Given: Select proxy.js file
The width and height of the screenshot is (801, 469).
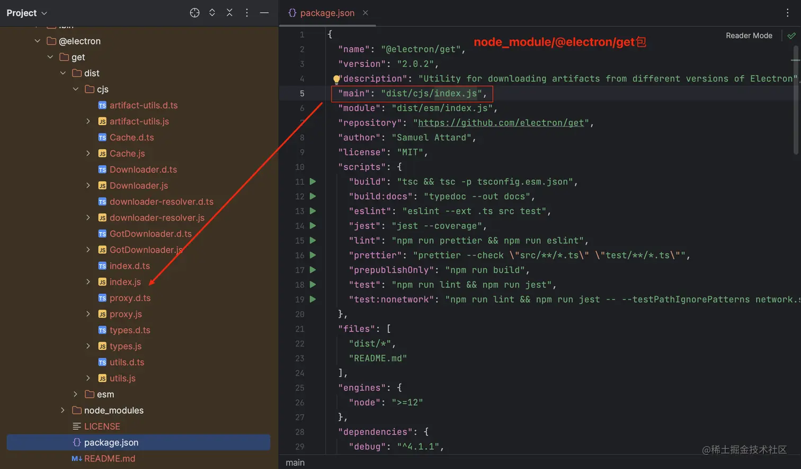Looking at the screenshot, I should tap(126, 314).
